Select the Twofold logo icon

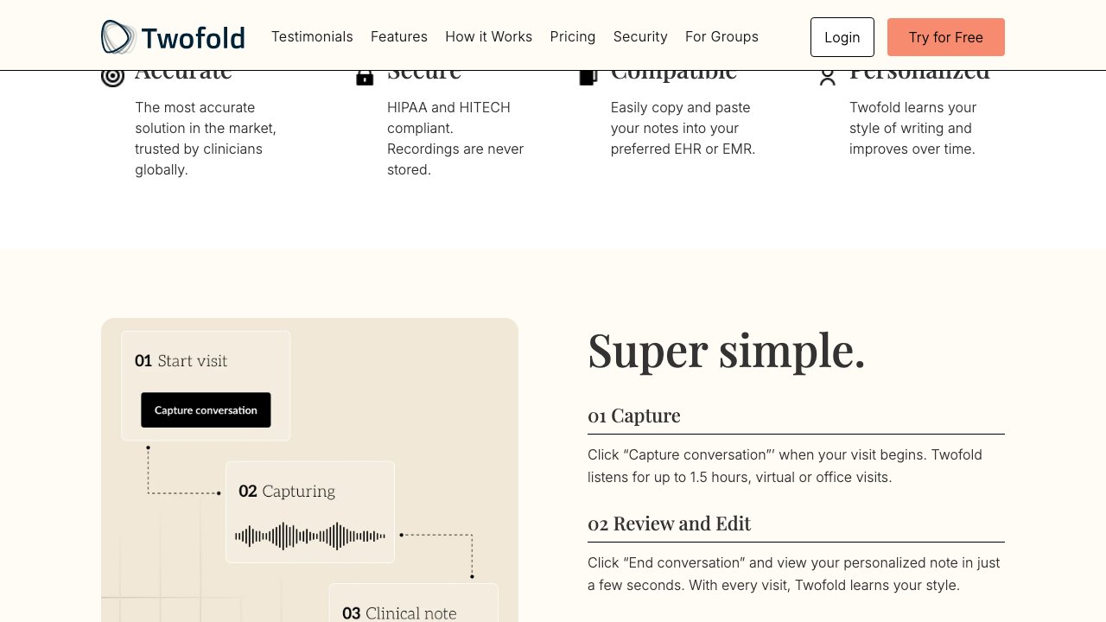click(x=117, y=36)
